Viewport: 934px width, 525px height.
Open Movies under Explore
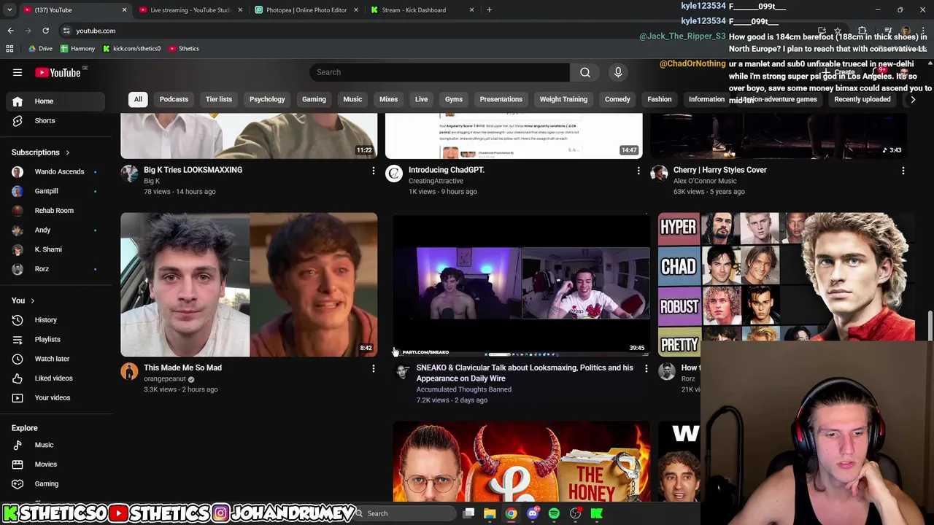(56, 464)
